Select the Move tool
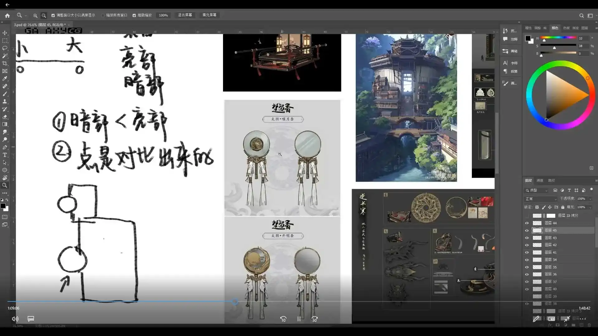The image size is (598, 336). pos(5,33)
